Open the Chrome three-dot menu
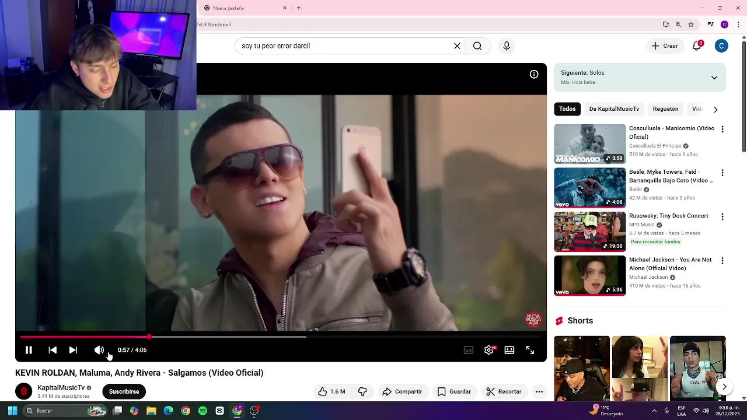 [738, 24]
